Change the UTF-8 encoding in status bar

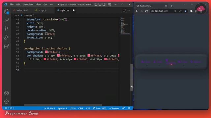(73, 108)
